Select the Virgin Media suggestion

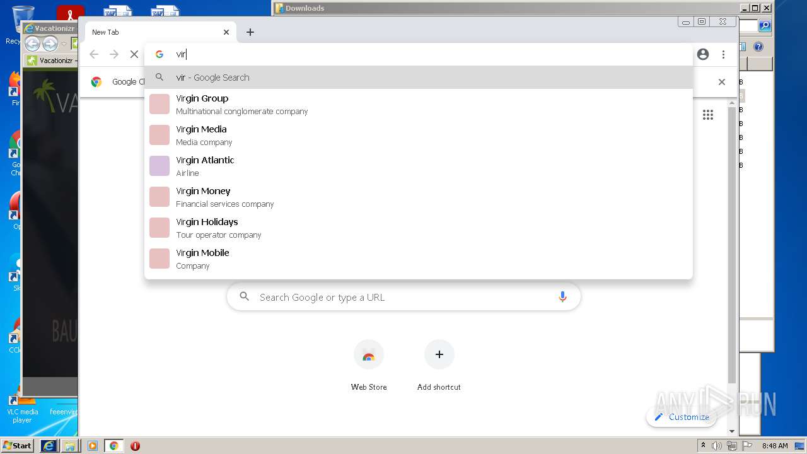[x=419, y=135]
